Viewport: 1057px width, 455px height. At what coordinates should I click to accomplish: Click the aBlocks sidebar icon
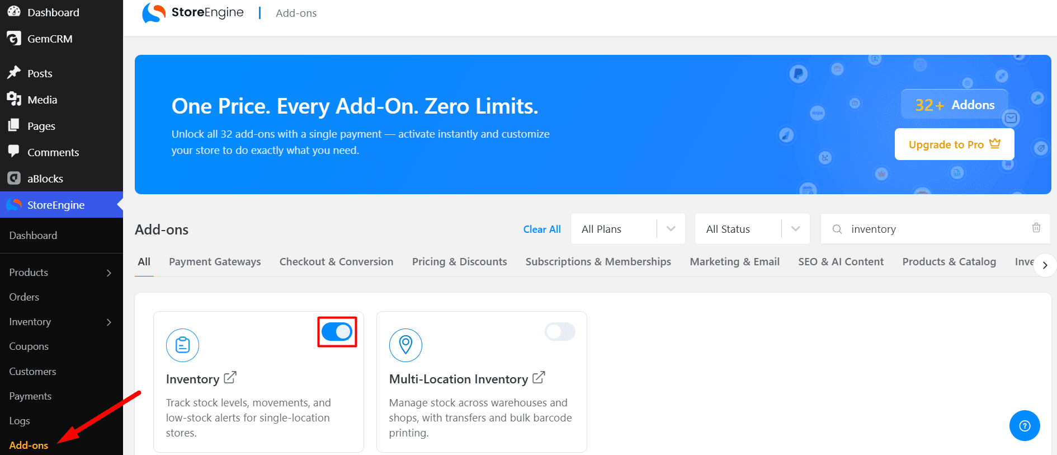[x=14, y=178]
